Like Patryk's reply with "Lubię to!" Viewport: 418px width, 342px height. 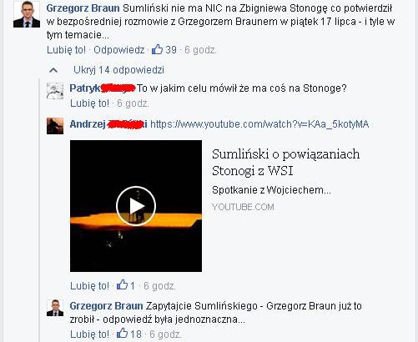click(x=89, y=103)
